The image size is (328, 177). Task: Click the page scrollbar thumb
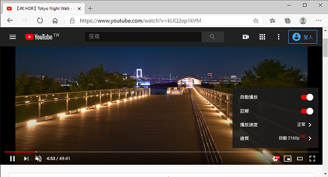coord(325,48)
